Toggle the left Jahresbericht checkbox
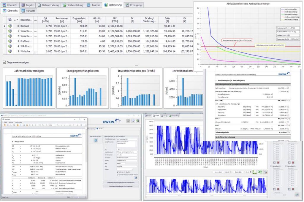The height and width of the screenshot is (202, 304). click(x=270, y=166)
